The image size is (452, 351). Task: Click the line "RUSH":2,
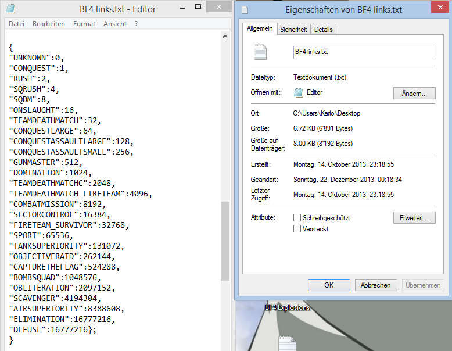(x=30, y=78)
